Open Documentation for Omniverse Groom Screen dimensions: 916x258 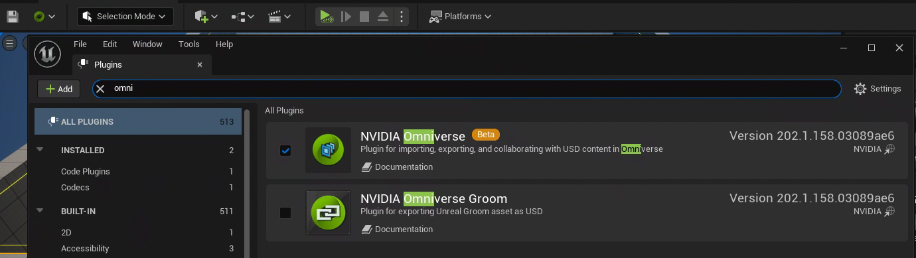pyautogui.click(x=397, y=229)
